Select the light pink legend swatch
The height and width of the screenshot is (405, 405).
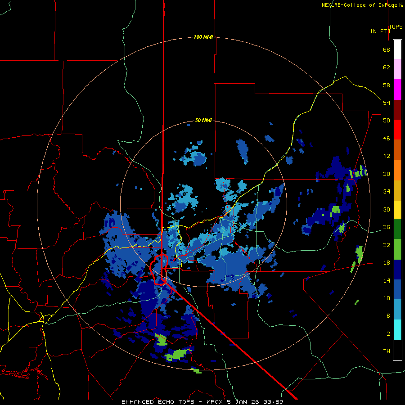[397, 69]
